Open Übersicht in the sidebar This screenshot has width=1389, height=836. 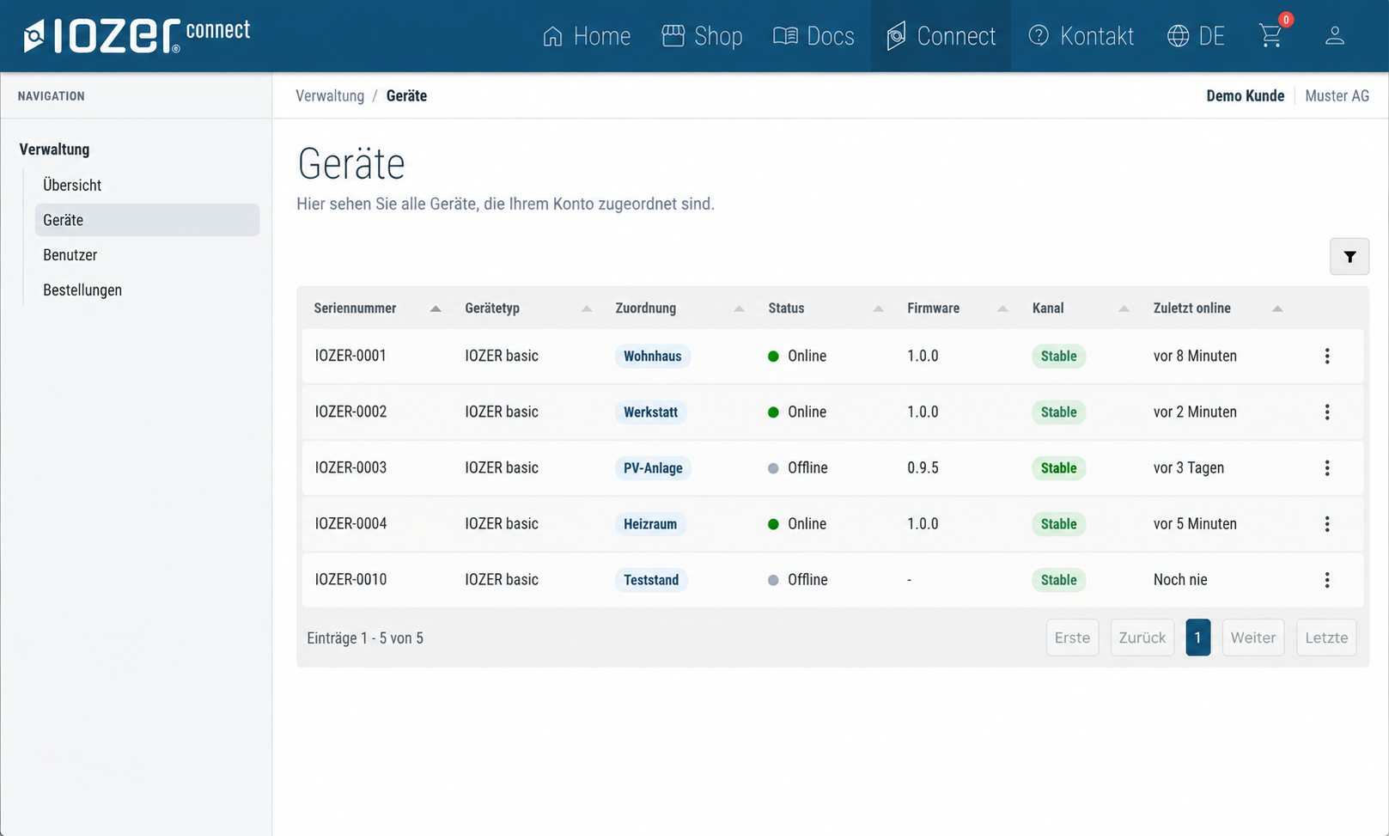(72, 185)
